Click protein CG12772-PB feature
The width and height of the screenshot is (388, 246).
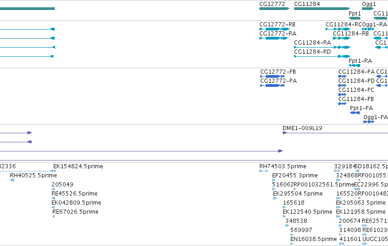point(273,76)
